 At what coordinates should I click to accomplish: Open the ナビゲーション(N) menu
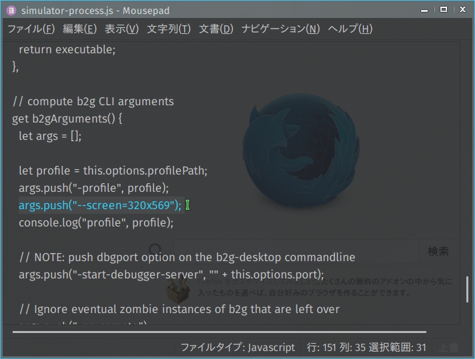[x=280, y=29]
